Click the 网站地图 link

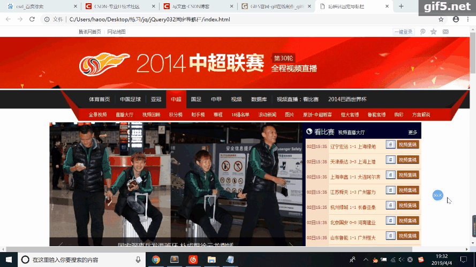116,32
